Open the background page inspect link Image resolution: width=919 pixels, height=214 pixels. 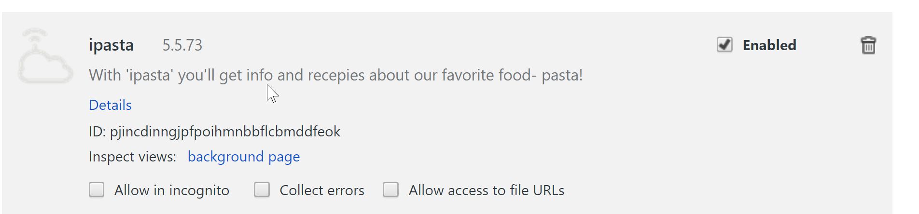click(243, 157)
